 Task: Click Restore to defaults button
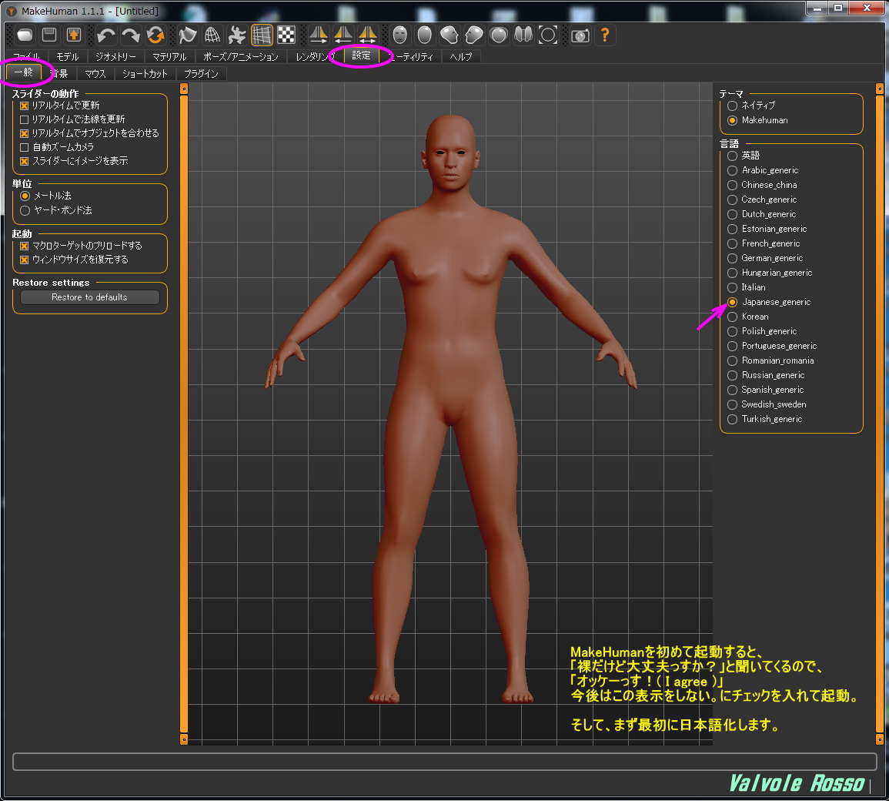pyautogui.click(x=89, y=297)
